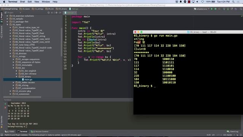The height and width of the screenshot is (137, 243).
Task: Open Project panel settings gear
Action: coord(57,13)
